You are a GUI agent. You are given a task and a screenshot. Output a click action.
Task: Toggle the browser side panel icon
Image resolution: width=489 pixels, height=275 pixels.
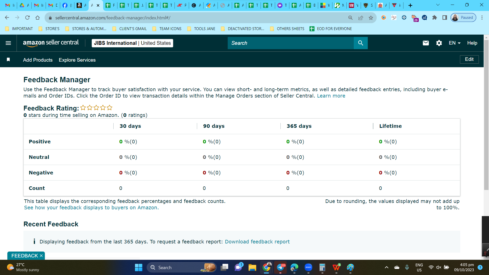445,18
